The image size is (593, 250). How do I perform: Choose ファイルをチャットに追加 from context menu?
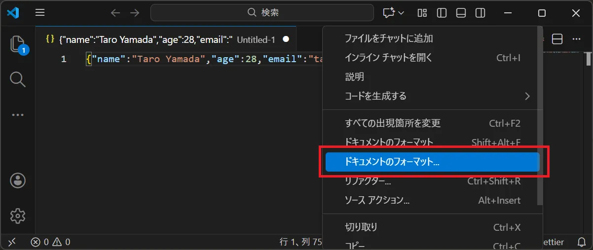(x=432, y=38)
